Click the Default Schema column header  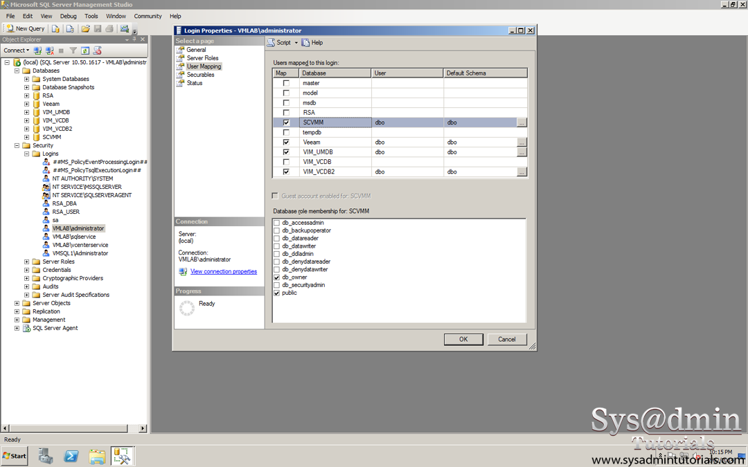pos(486,73)
